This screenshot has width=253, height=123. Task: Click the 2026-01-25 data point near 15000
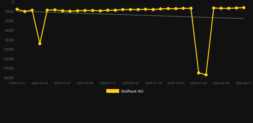point(199,73)
